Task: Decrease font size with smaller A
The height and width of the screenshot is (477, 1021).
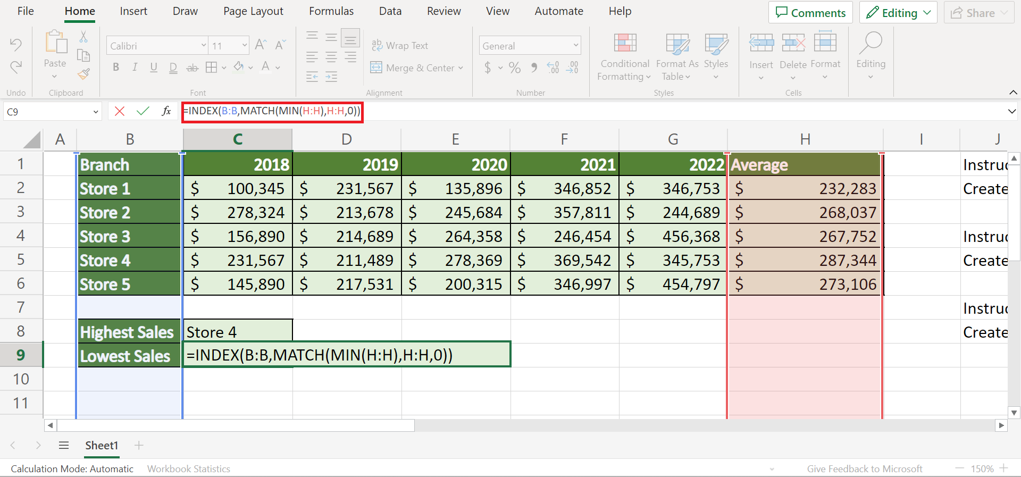Action: (x=281, y=45)
